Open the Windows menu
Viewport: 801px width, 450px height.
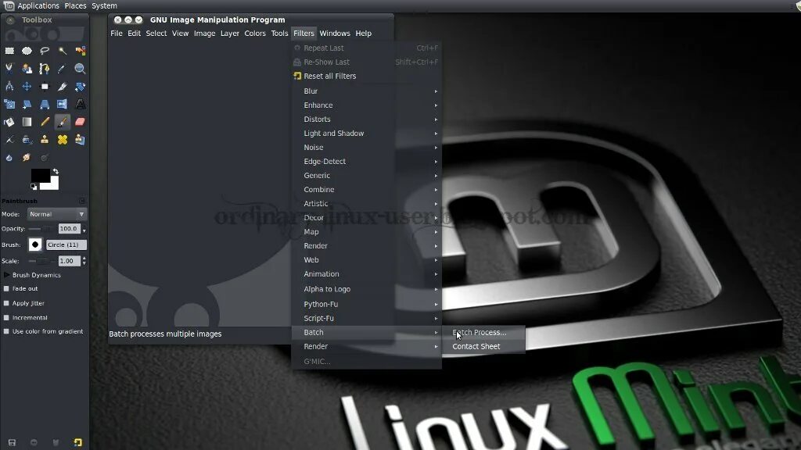[x=335, y=33]
